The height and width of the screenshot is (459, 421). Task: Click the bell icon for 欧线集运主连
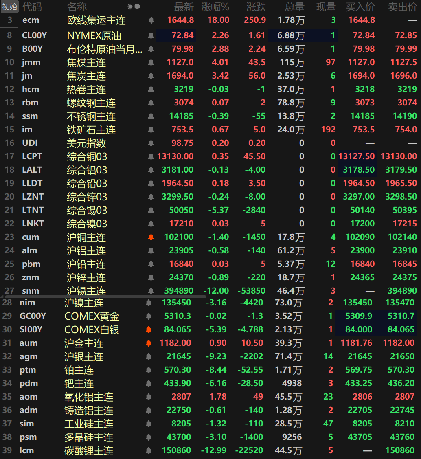pos(151,20)
